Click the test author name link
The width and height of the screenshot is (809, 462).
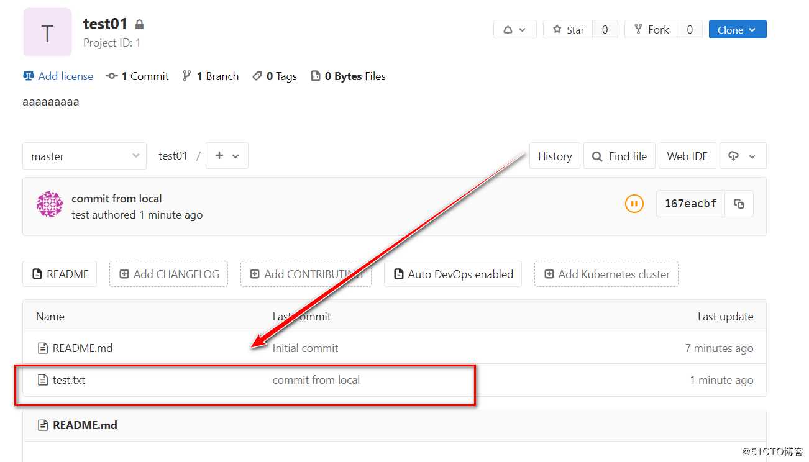coord(80,215)
